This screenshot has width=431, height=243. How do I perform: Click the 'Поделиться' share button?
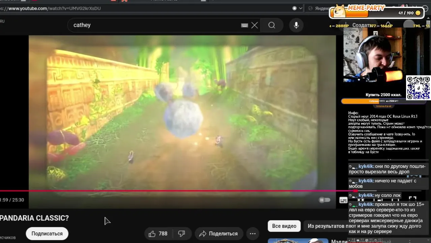pos(219,234)
